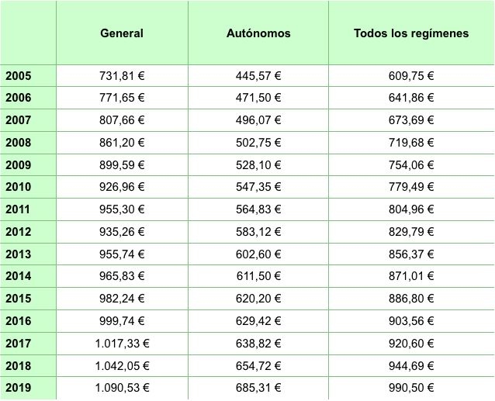Screen dimensions: 495x401
Task: Select the 903,56 € cell
Action: click(411, 321)
